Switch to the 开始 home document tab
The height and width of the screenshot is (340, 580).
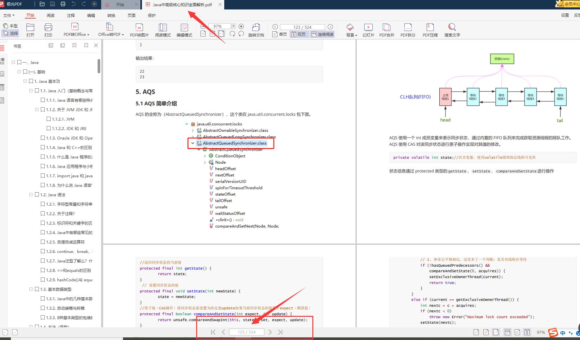[120, 5]
